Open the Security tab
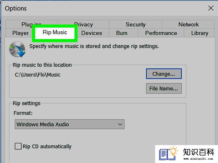The width and height of the screenshot is (218, 163). (136, 24)
